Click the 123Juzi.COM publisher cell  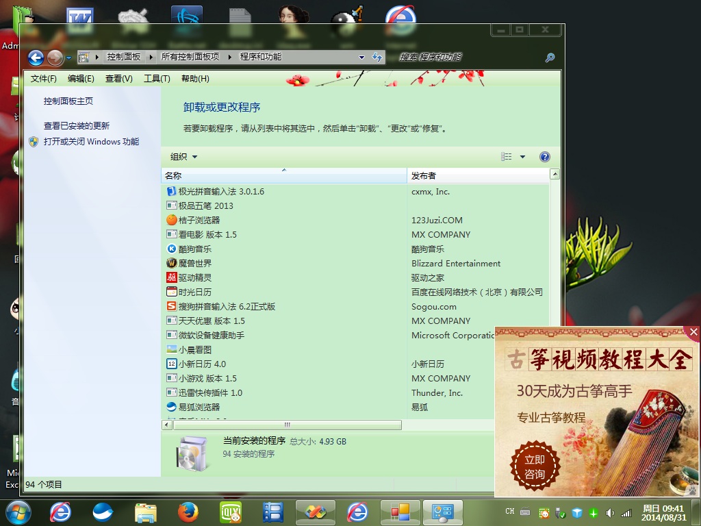point(437,220)
